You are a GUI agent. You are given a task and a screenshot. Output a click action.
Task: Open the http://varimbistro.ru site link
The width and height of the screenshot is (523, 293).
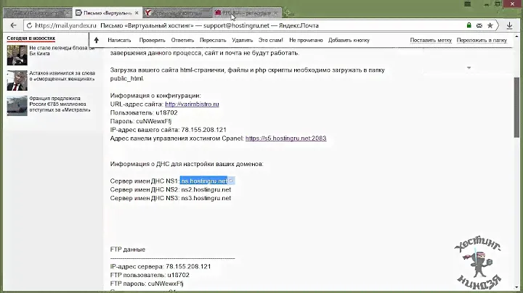[192, 104]
